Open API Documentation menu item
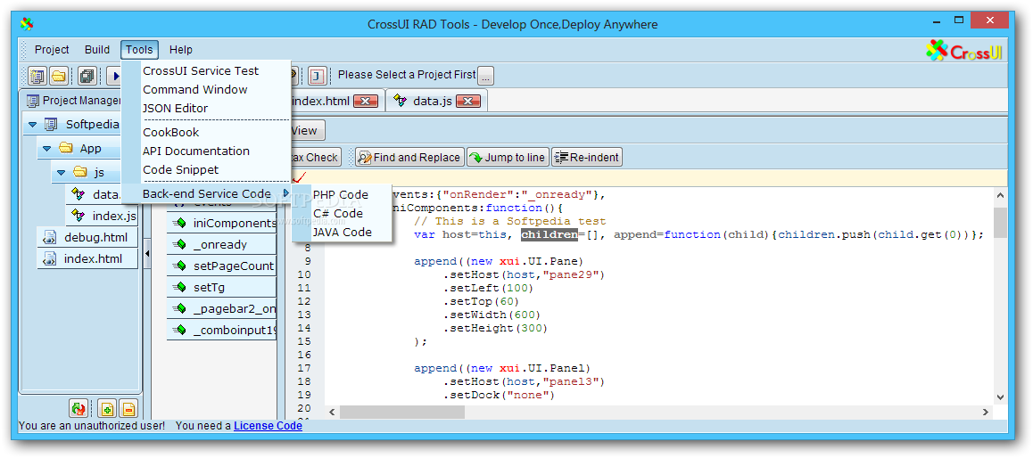Viewport: 1033px width, 458px height. tap(196, 151)
